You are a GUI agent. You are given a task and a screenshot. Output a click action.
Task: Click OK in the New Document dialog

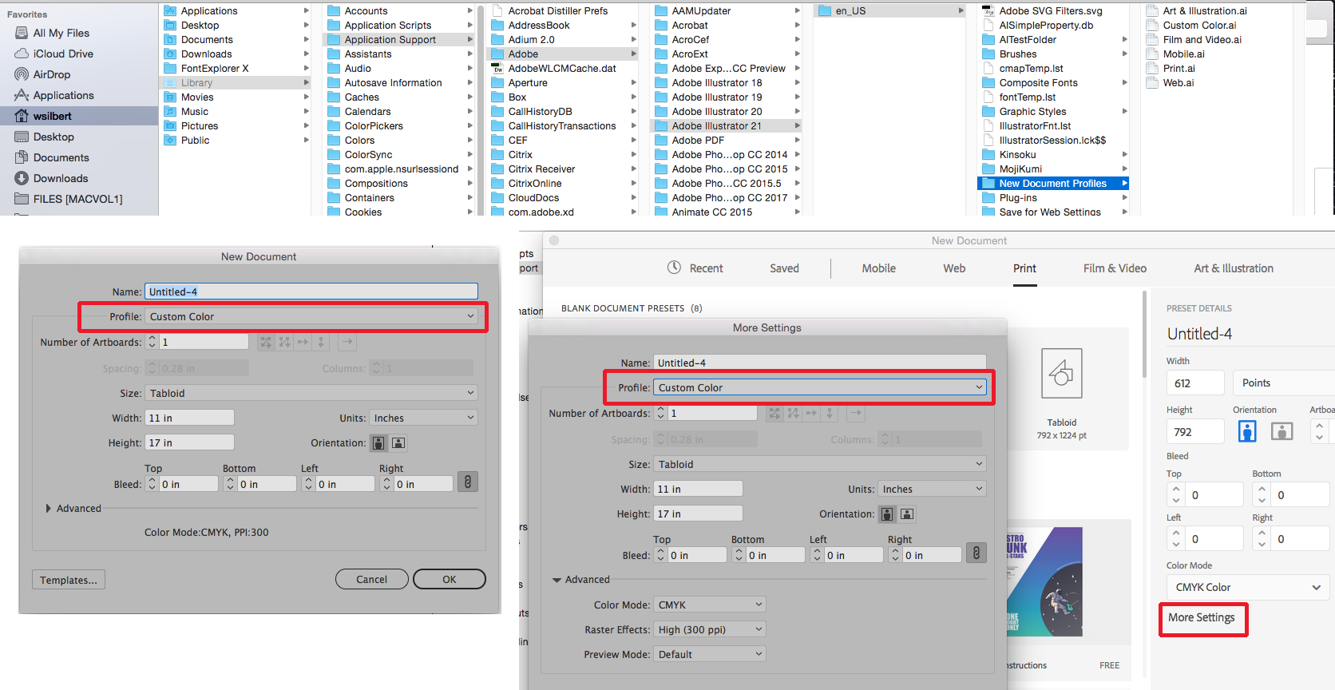coord(450,579)
